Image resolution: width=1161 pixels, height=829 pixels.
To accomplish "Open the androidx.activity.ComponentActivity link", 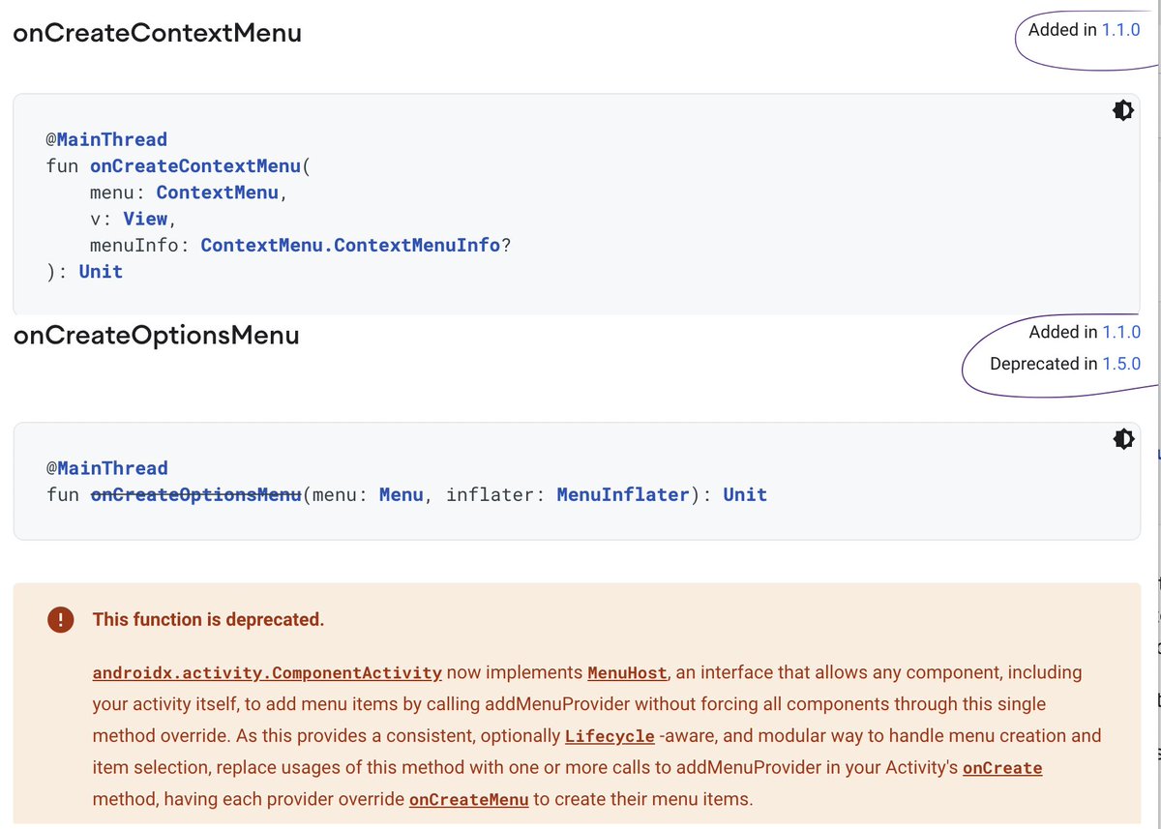I will pos(267,672).
